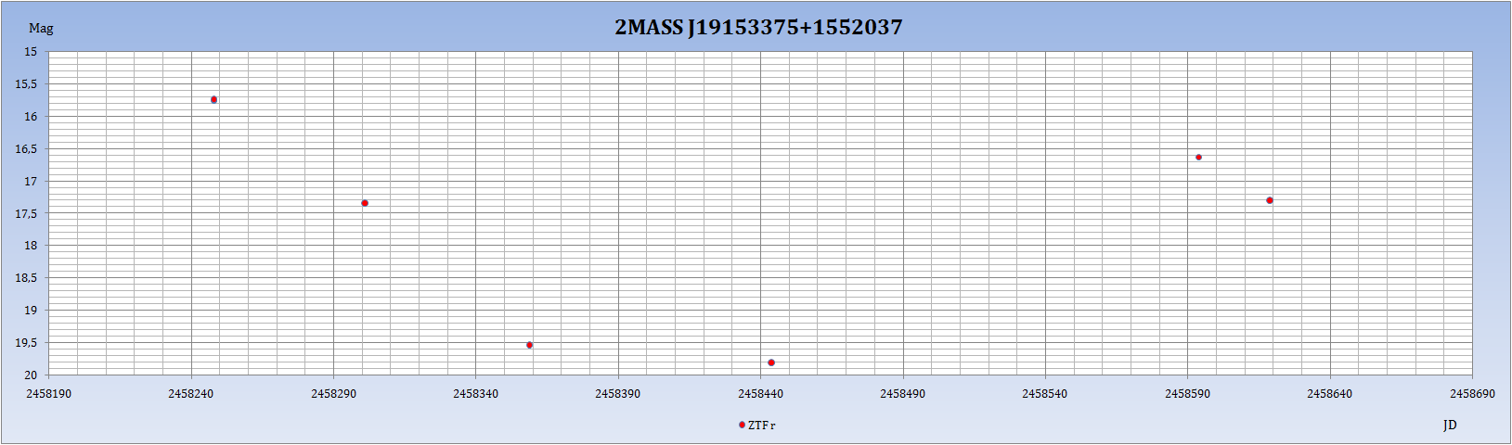Click x-axis label 2458640
The height and width of the screenshot is (445, 1512).
1330,394
